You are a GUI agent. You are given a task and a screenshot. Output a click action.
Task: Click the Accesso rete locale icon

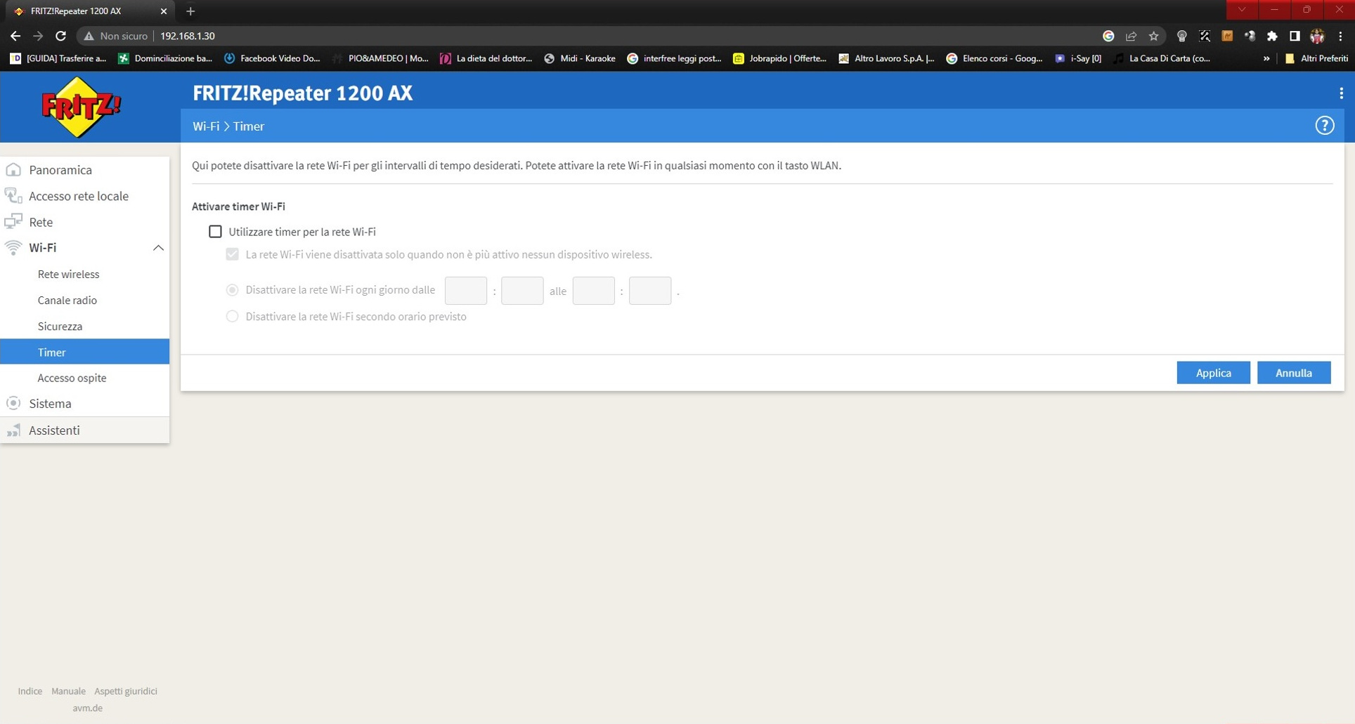pos(13,196)
